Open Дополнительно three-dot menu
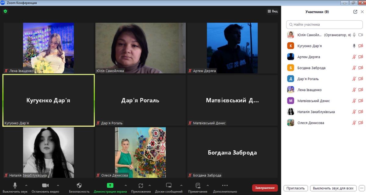This screenshot has width=366, height=195. point(225,186)
